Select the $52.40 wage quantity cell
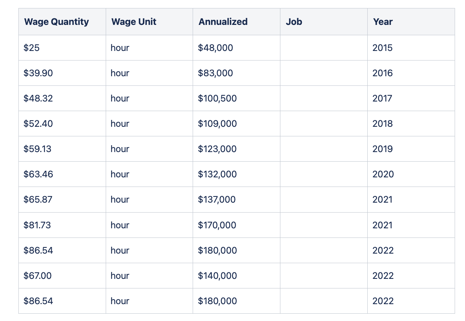This screenshot has width=465, height=321. (x=38, y=124)
